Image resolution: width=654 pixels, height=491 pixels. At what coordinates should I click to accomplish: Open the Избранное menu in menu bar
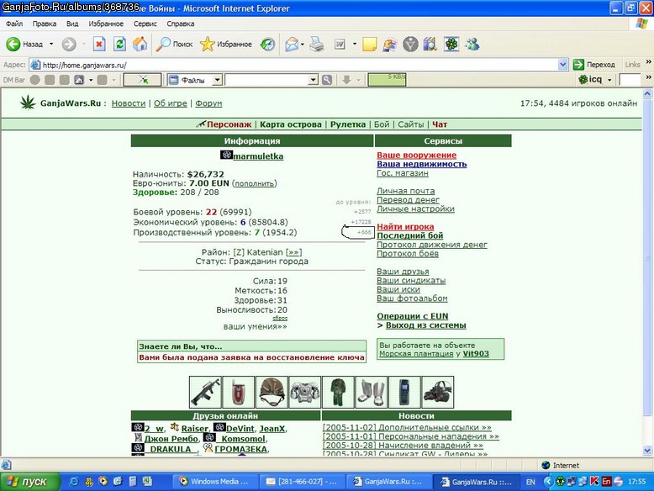click(x=106, y=24)
